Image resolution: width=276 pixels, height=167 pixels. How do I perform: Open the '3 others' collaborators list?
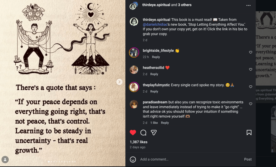coord(185,5)
